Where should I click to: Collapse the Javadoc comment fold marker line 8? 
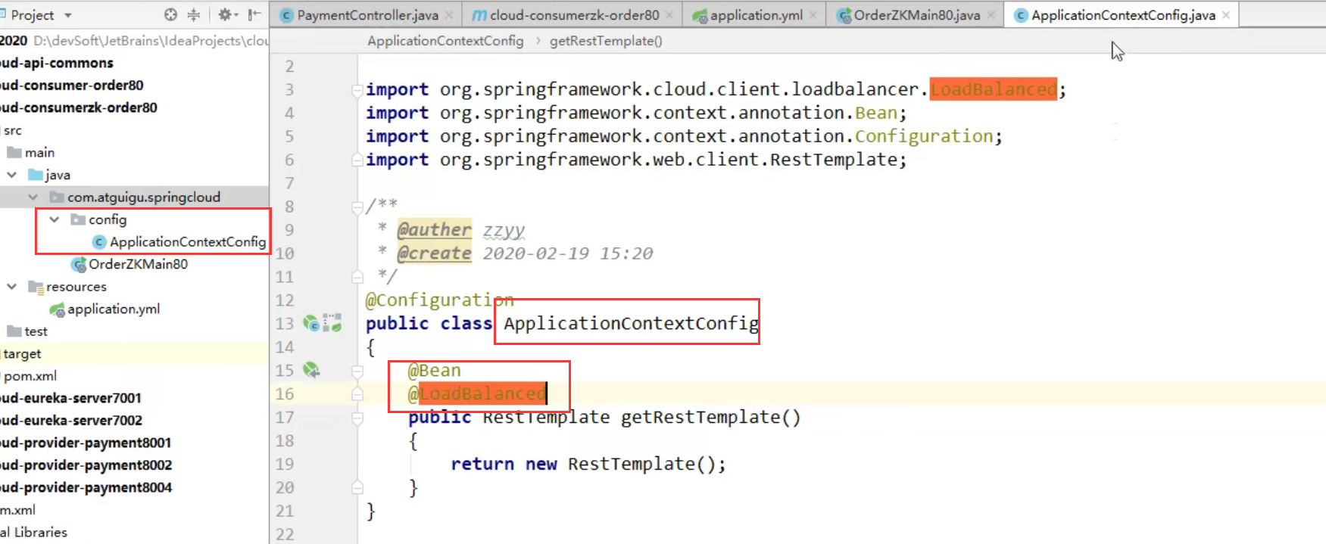(x=357, y=207)
